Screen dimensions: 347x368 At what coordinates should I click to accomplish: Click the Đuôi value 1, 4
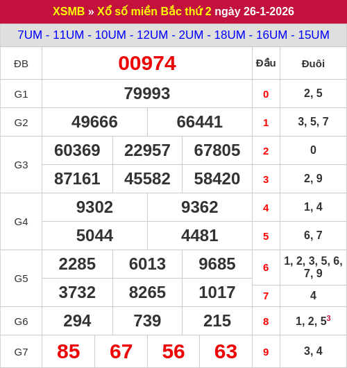tap(313, 207)
